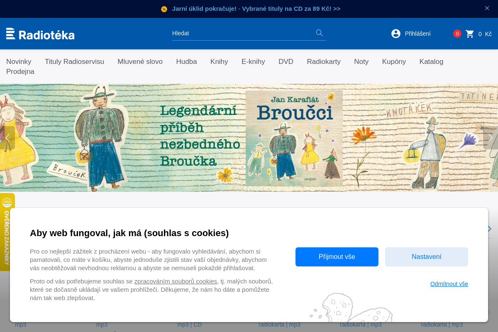This screenshot has width=498, height=332.
Task: Open cookie Nastavení settings
Action: [427, 257]
